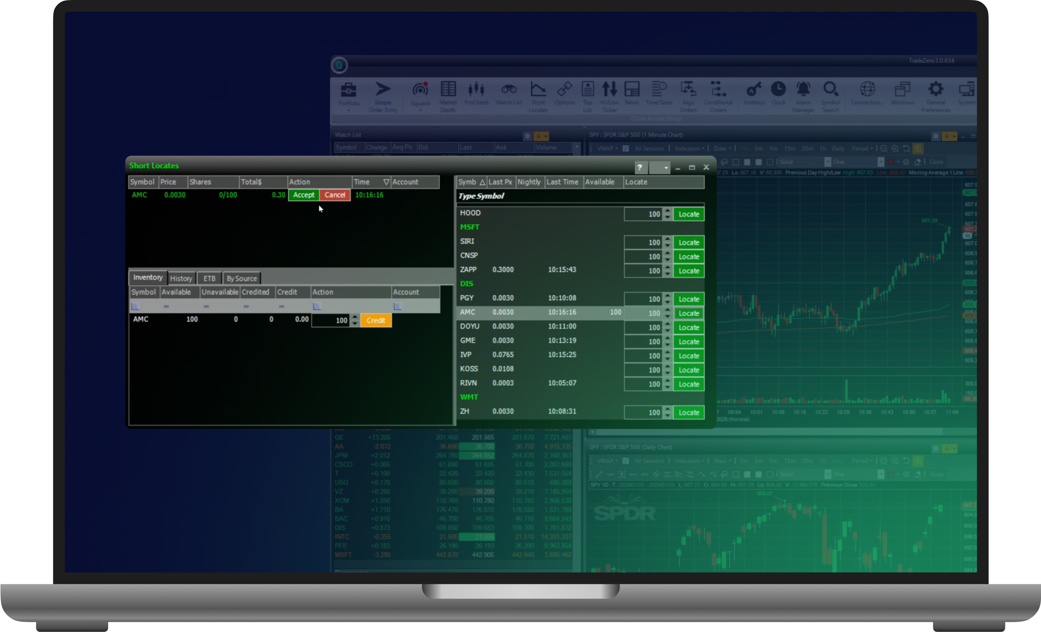
Task: Toggle VWAP checkbox on Daily chart
Action: point(626,461)
